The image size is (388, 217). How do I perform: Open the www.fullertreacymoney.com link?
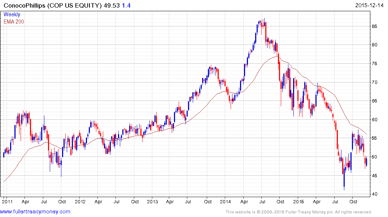[x=35, y=212]
